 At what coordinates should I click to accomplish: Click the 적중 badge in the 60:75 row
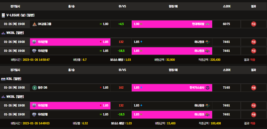253,24
